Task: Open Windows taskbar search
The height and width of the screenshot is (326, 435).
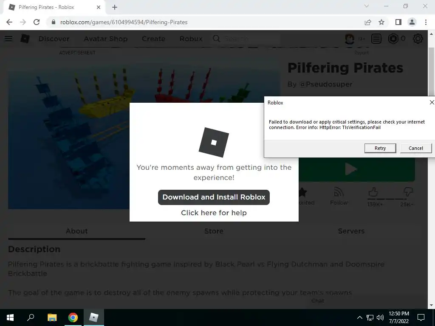Action: pos(31,318)
